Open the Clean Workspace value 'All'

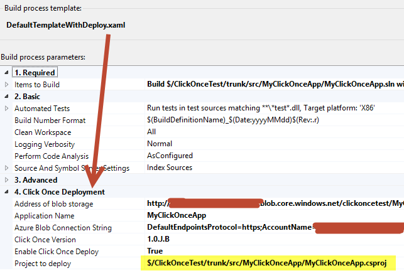(151, 132)
